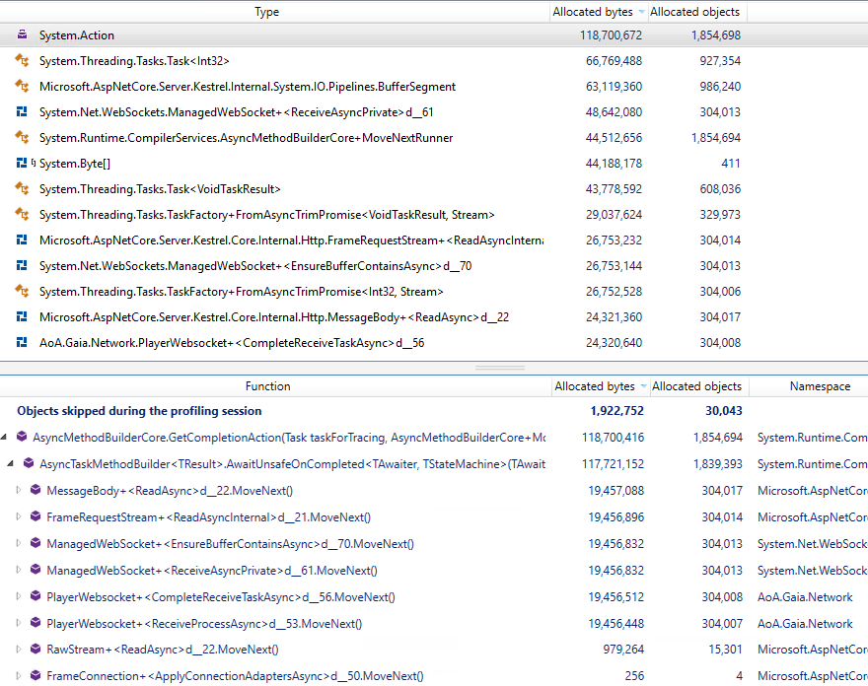The height and width of the screenshot is (686, 868).
Task: Sort top grid by Allocated objects
Action: [x=694, y=12]
